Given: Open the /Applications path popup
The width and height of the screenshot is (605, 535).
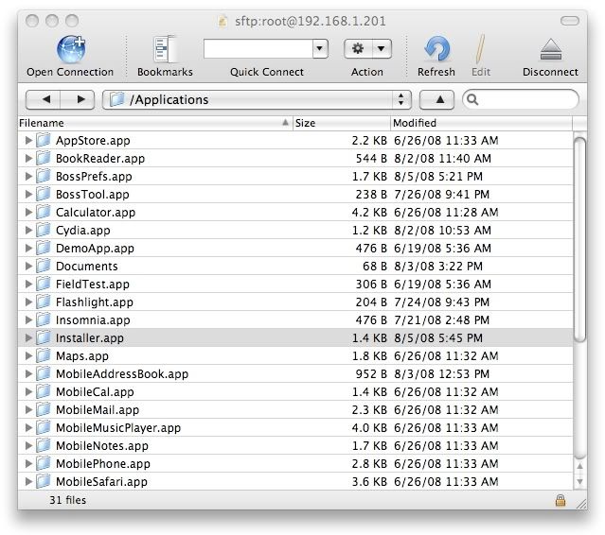Looking at the screenshot, I should click(x=257, y=100).
